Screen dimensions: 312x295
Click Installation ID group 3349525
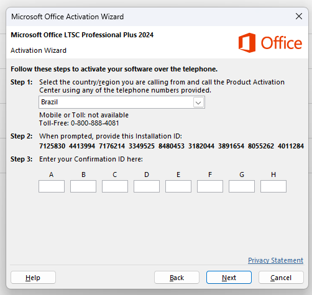(142, 146)
